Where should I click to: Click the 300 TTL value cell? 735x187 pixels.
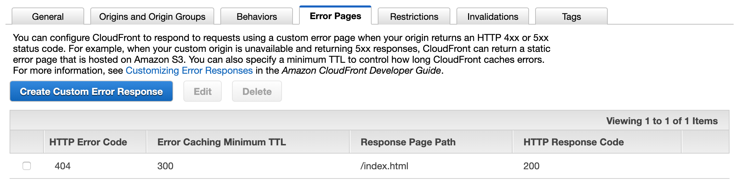point(165,166)
